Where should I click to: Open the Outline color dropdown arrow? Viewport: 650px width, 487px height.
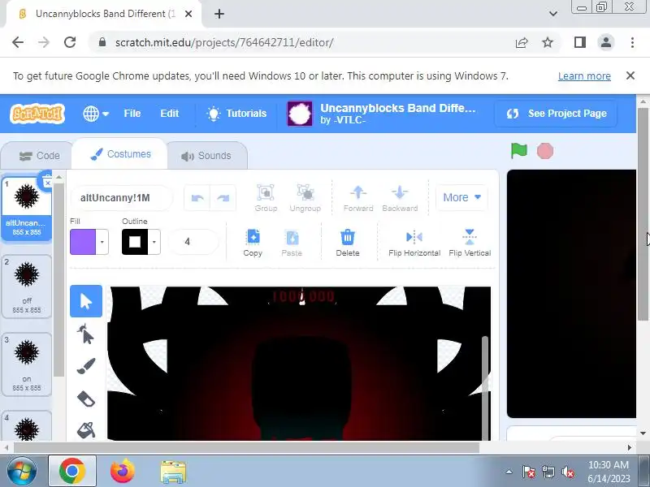point(154,242)
